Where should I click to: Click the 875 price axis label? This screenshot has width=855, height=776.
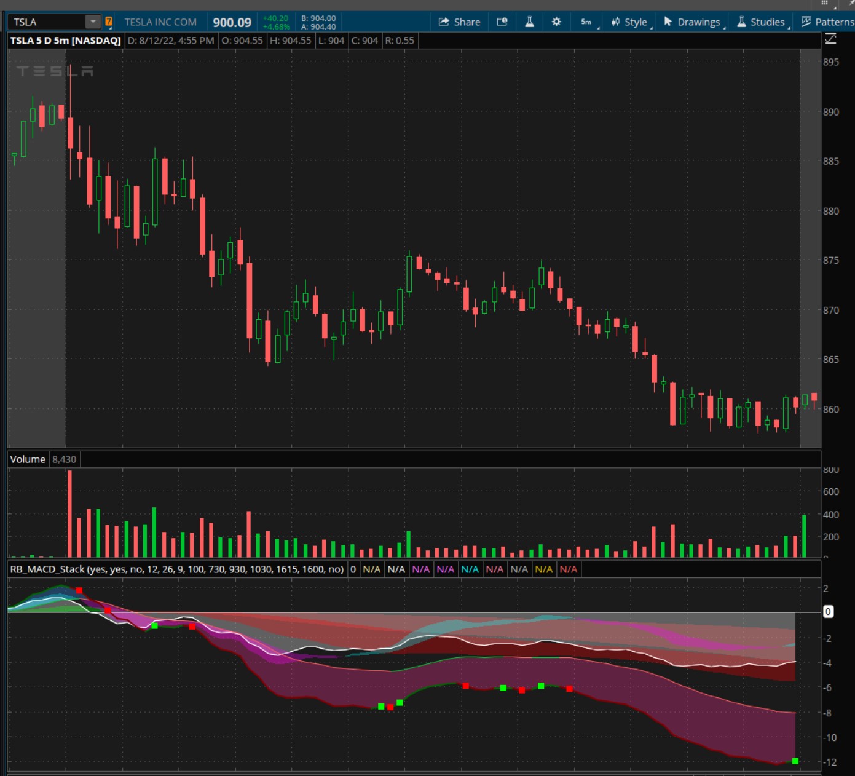click(831, 260)
